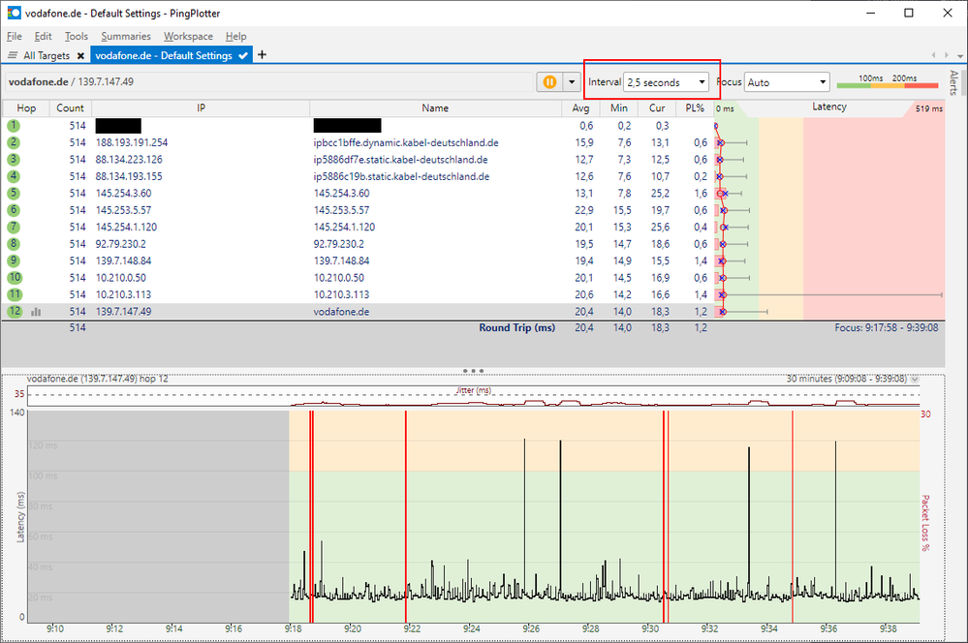Open the Focus dropdown set to Auto
The height and width of the screenshot is (643, 968).
click(786, 81)
